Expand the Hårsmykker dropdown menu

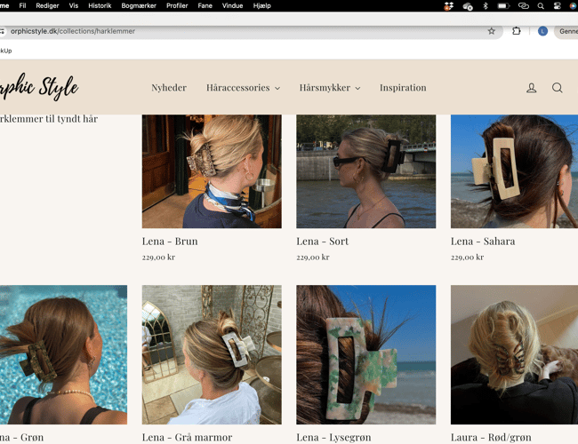coord(329,88)
